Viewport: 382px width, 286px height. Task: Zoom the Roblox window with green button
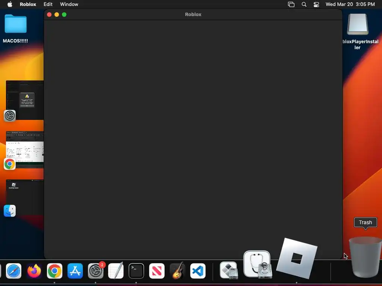(64, 15)
